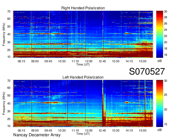Click 12:00 tick on Left Handed time axis

89,130
